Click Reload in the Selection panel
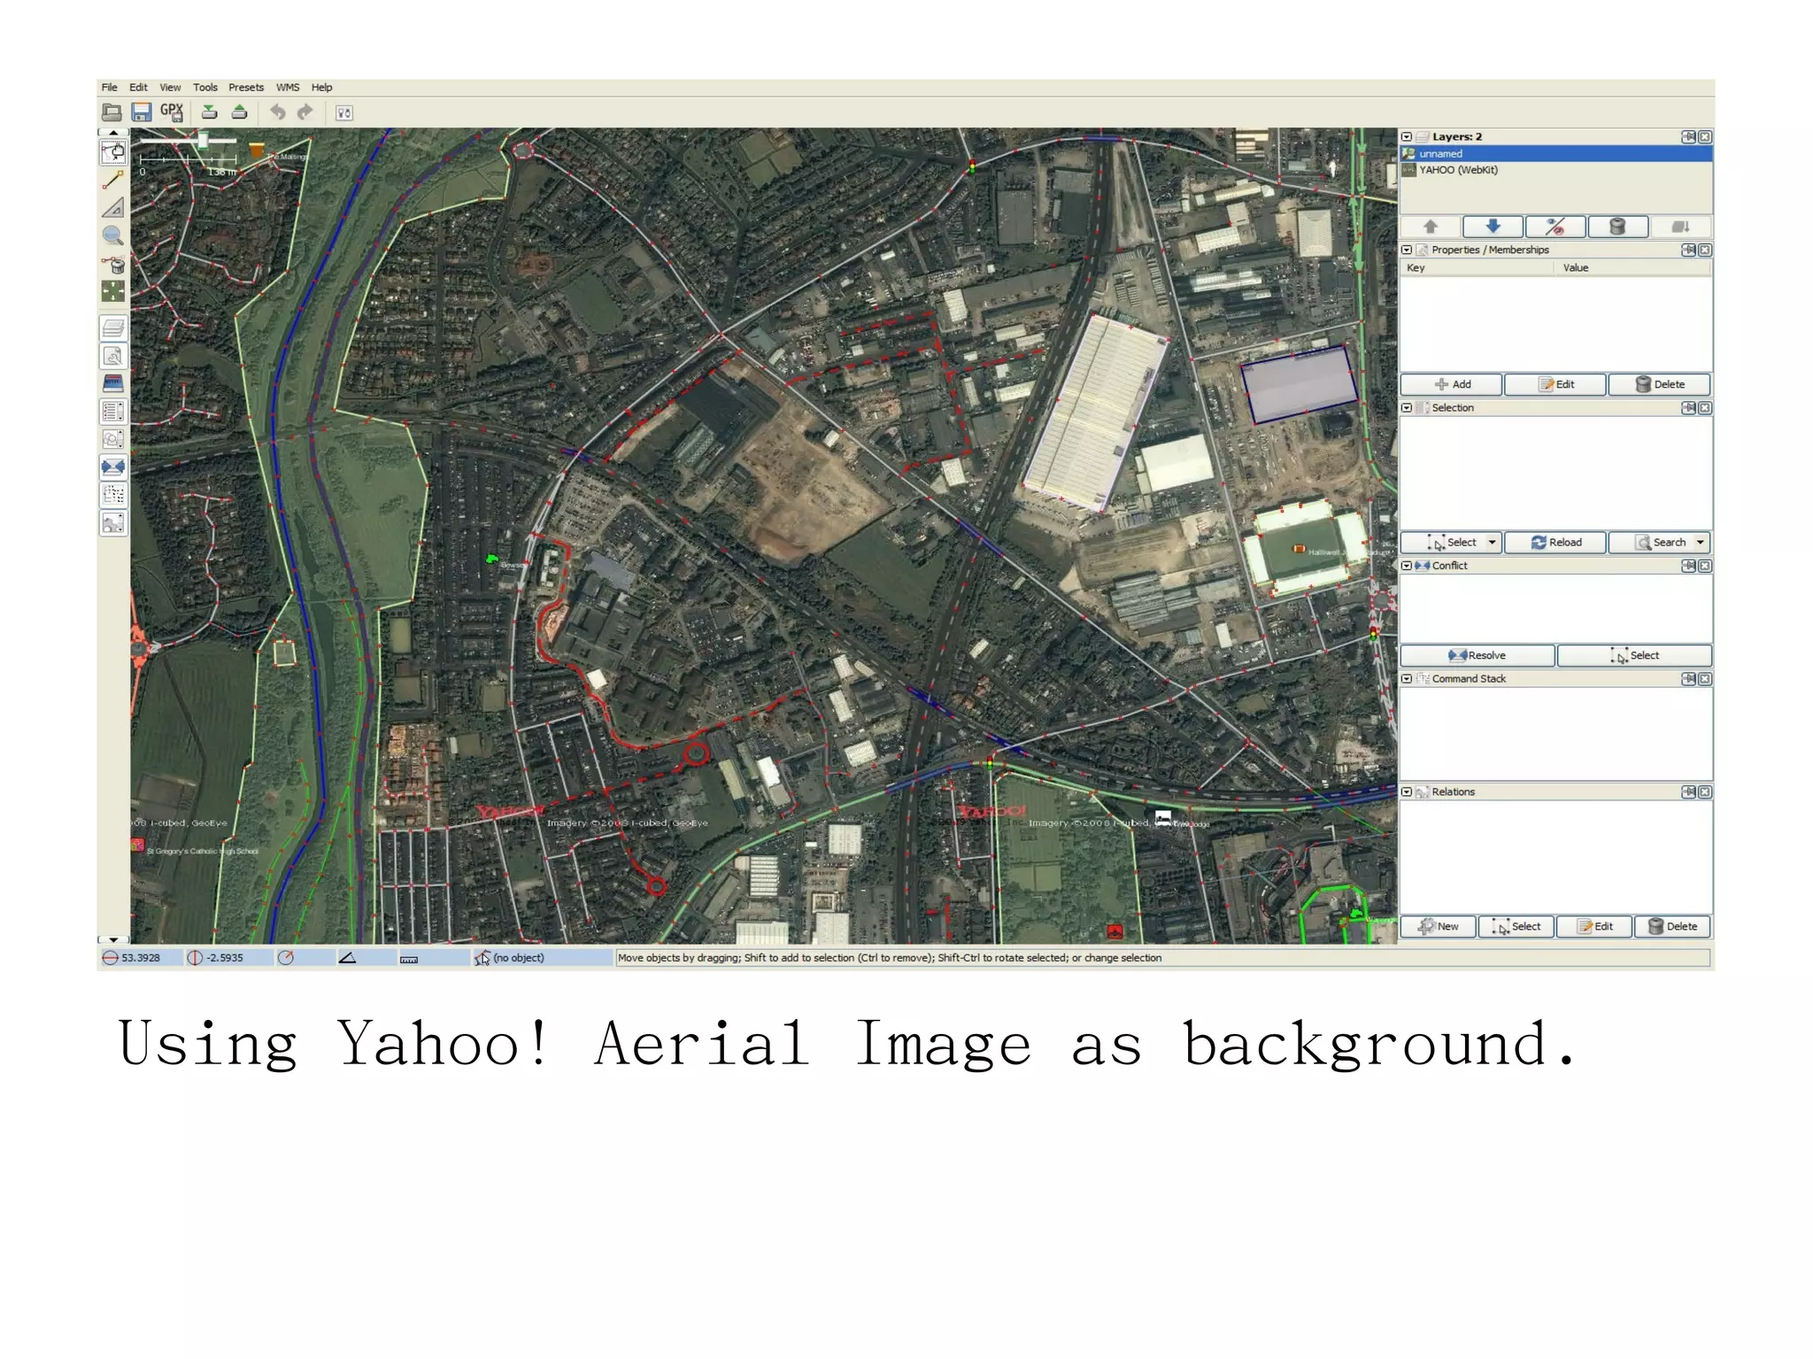1813x1359 pixels. 1555,543
